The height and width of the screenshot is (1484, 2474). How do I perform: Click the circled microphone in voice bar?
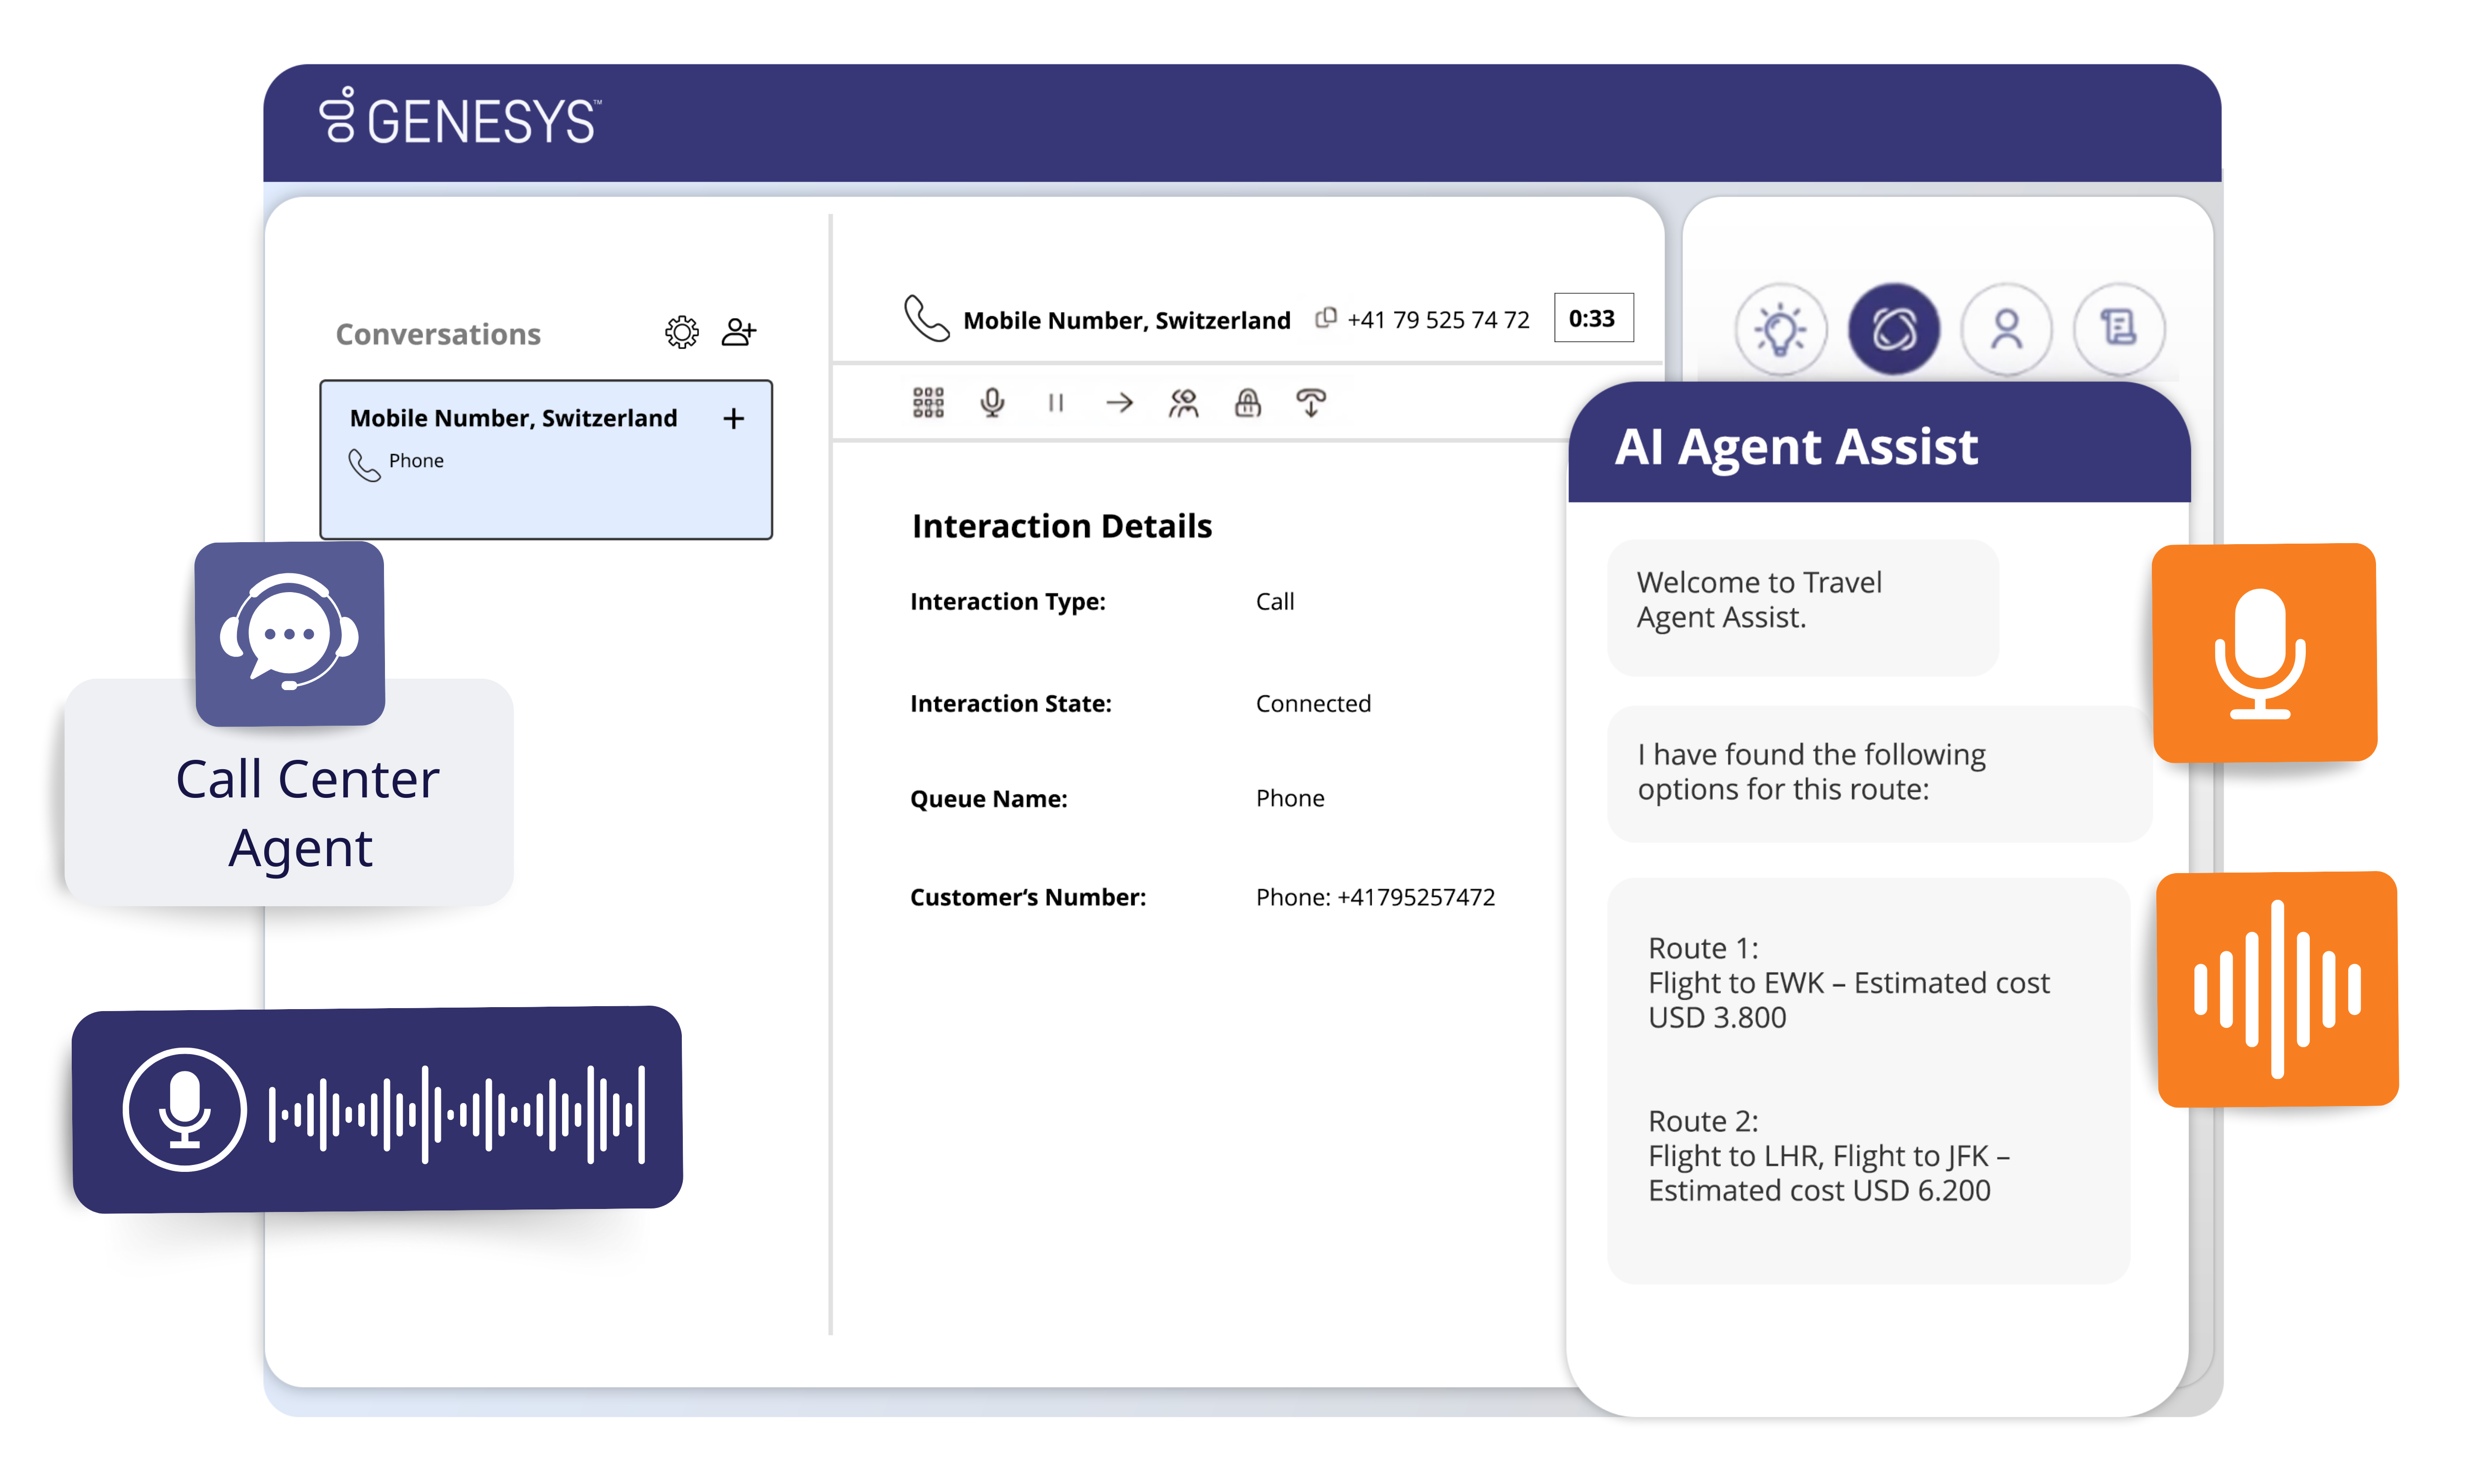click(x=184, y=1109)
